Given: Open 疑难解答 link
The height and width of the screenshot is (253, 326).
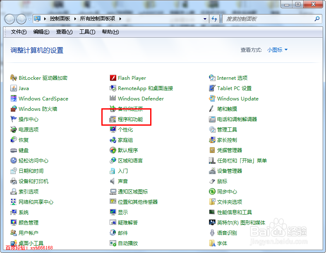Looking at the screenshot, I should coord(128,223).
